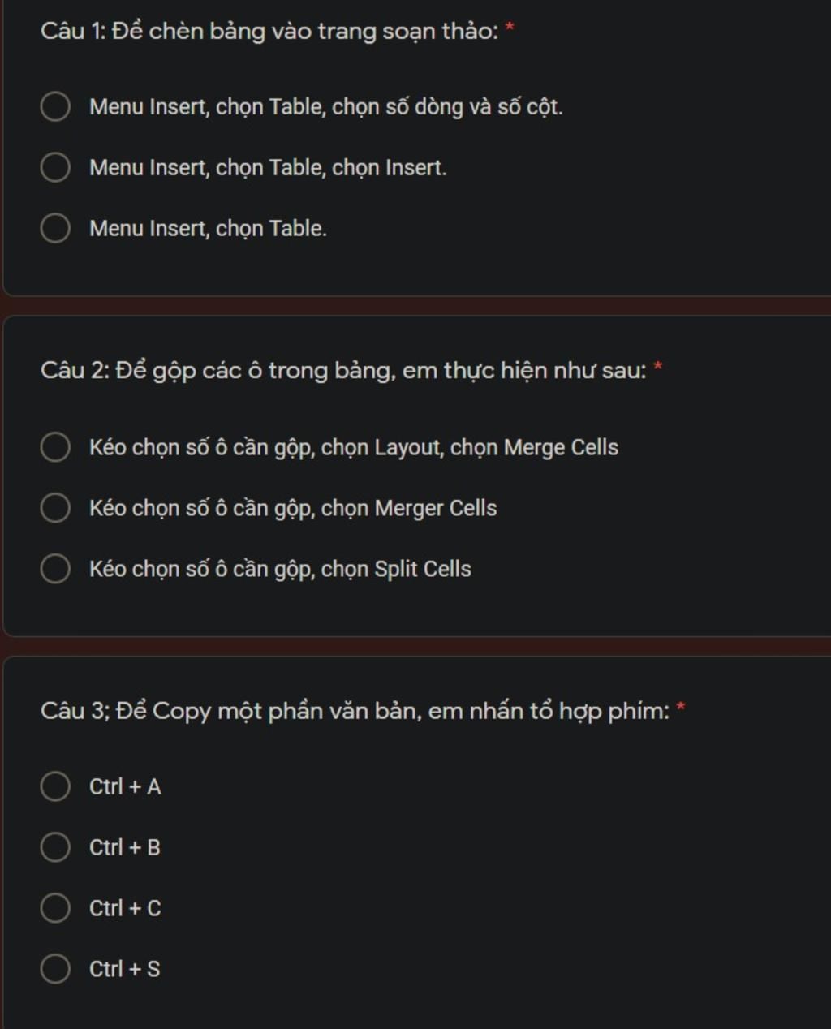Click the red required asterisk on Câu 1
Image resolution: width=831 pixels, height=1029 pixels.
[x=510, y=28]
